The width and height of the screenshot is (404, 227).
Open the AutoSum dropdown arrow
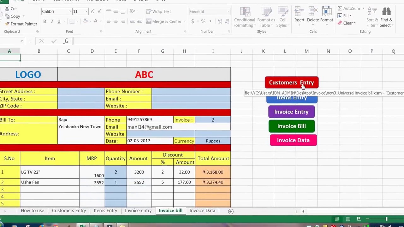click(363, 9)
